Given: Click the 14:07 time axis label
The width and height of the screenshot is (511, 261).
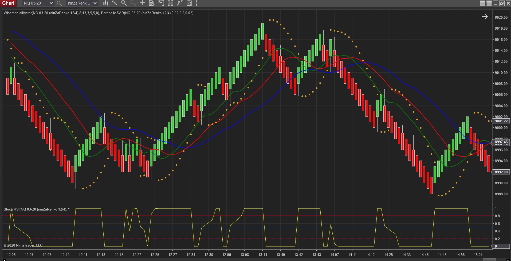Looking at the screenshot, I should [335, 255].
